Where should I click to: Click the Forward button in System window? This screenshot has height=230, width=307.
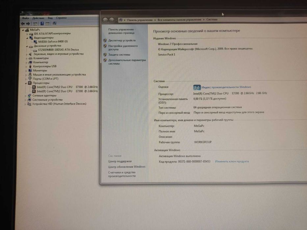(x=112, y=20)
